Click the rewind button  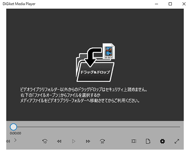tap(59, 141)
